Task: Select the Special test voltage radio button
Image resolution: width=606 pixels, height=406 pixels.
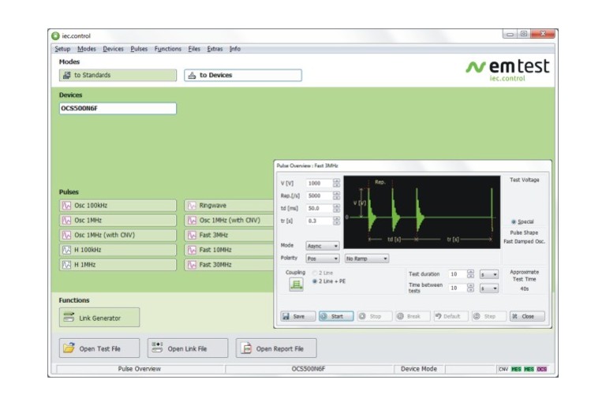Action: (514, 222)
